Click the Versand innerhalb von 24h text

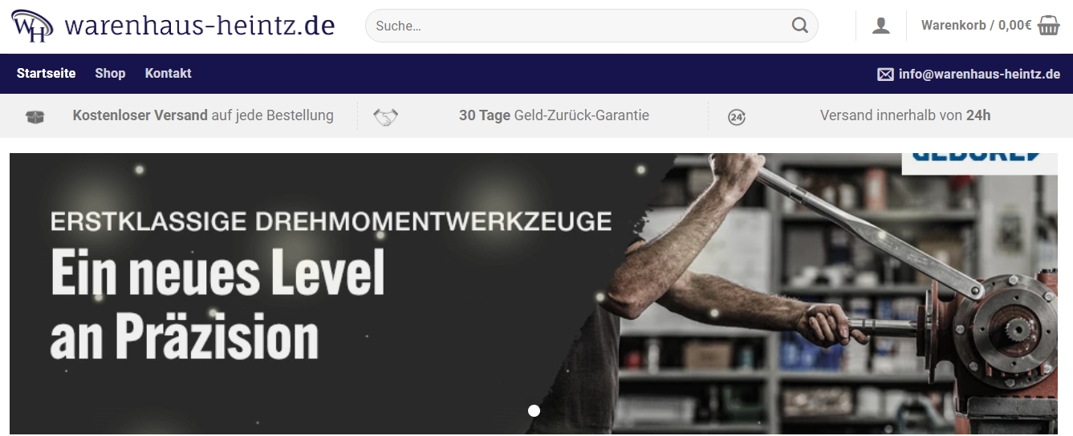coord(905,115)
